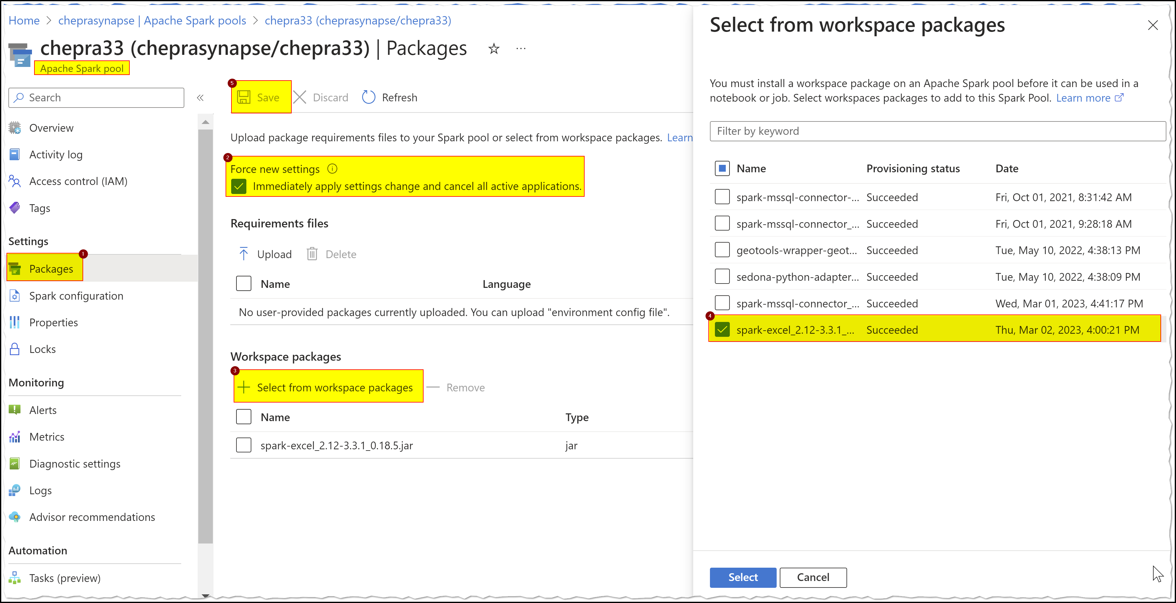Image resolution: width=1176 pixels, height=603 pixels.
Task: Click spark-excel_2.12-3.3.1_0.18.5.jar file name
Action: pos(336,445)
